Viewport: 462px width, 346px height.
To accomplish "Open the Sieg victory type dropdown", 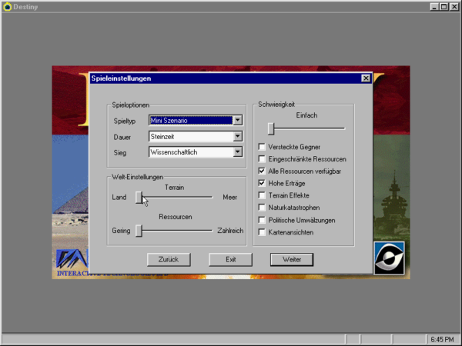I will pos(237,152).
